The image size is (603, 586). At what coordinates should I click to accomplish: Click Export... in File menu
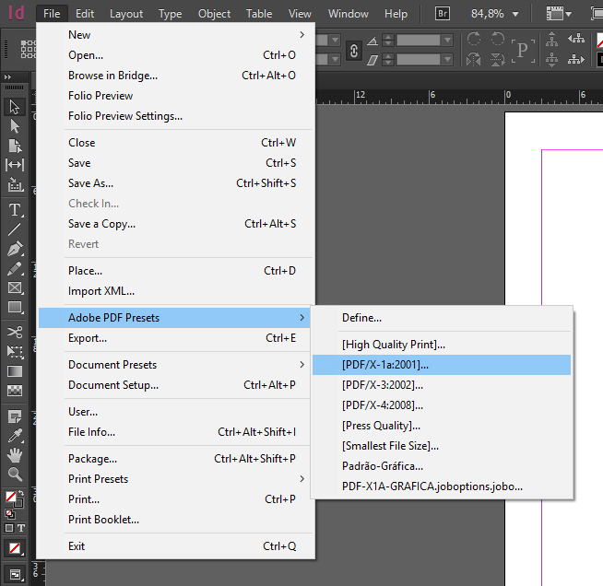[175, 338]
